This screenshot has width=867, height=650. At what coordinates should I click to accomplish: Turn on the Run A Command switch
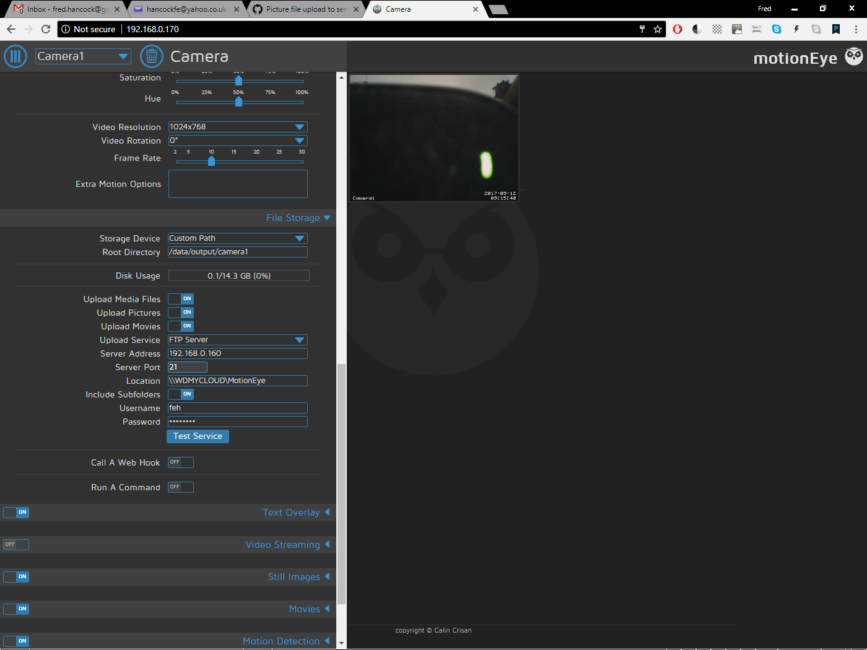[181, 487]
